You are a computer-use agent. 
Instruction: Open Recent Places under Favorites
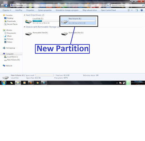click(x=12, y=24)
